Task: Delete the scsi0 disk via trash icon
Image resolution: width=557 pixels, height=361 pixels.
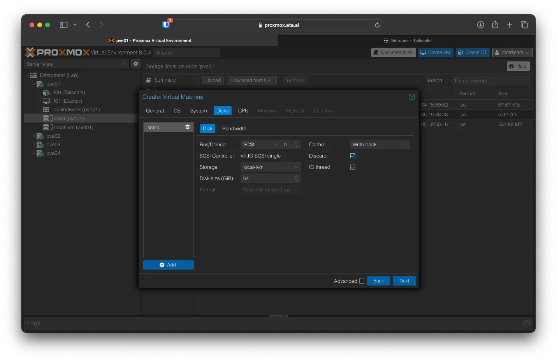Action: (x=188, y=127)
